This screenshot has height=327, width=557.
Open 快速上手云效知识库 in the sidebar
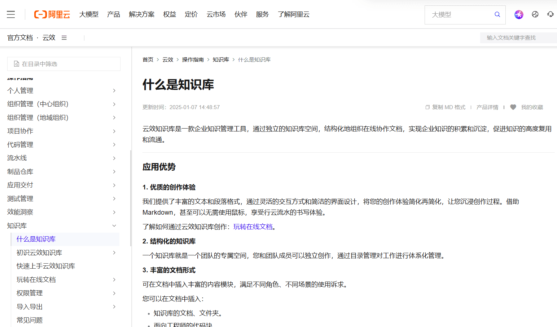click(x=46, y=266)
